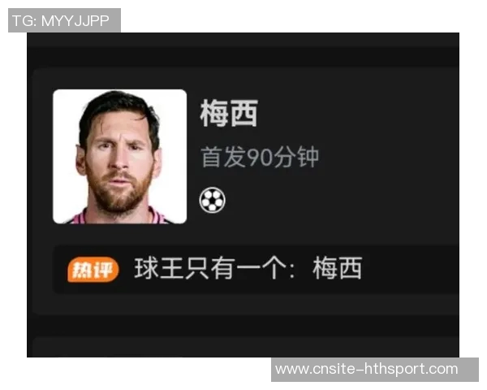The height and width of the screenshot is (390, 487).
Task: Click the 梅西 name at the comment end
Action: (x=338, y=268)
